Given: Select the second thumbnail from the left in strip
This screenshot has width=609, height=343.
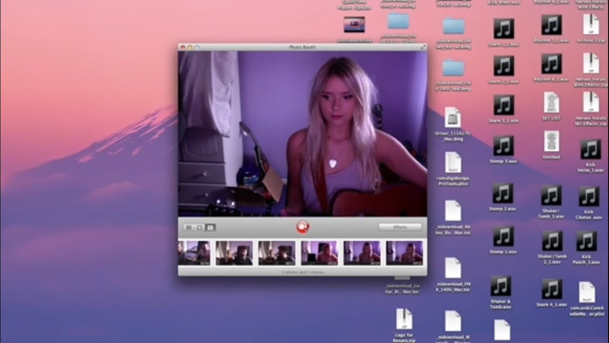Looking at the screenshot, I should [x=234, y=252].
